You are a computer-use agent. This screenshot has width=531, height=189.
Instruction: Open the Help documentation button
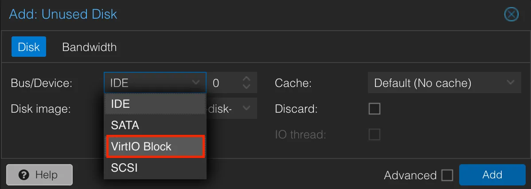tap(39, 175)
